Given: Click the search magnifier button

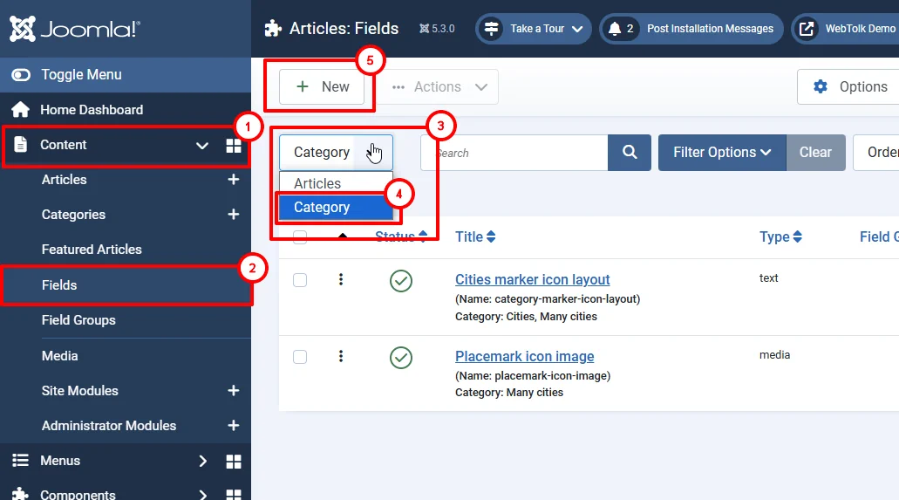Looking at the screenshot, I should 630,153.
